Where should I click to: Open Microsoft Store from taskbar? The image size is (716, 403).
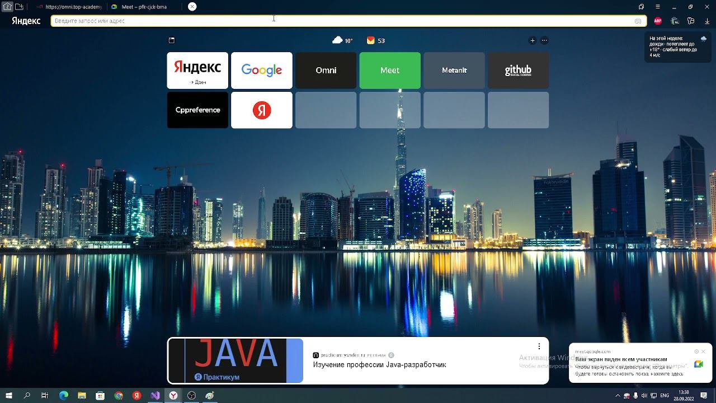[x=100, y=396]
